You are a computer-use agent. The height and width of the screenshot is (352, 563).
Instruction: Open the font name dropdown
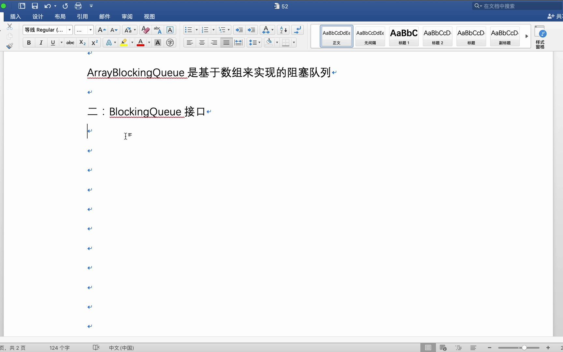70,30
